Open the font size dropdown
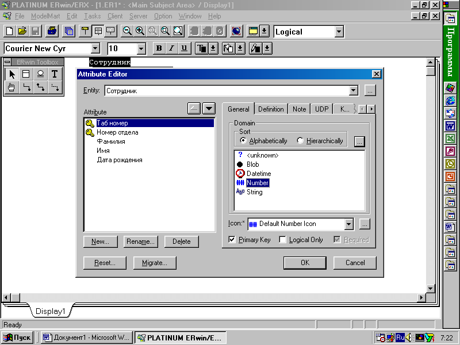Image resolution: width=460 pixels, height=345 pixels. tap(141, 48)
